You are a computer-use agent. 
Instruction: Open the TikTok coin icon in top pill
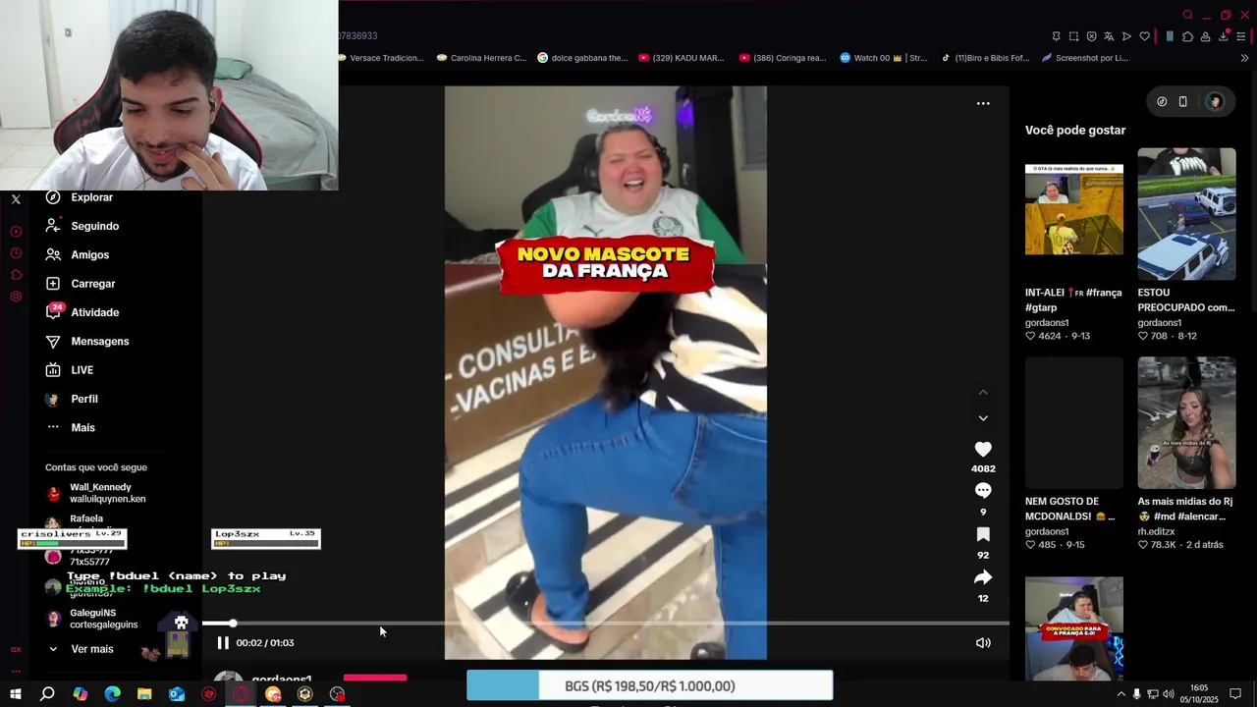[x=1162, y=101]
